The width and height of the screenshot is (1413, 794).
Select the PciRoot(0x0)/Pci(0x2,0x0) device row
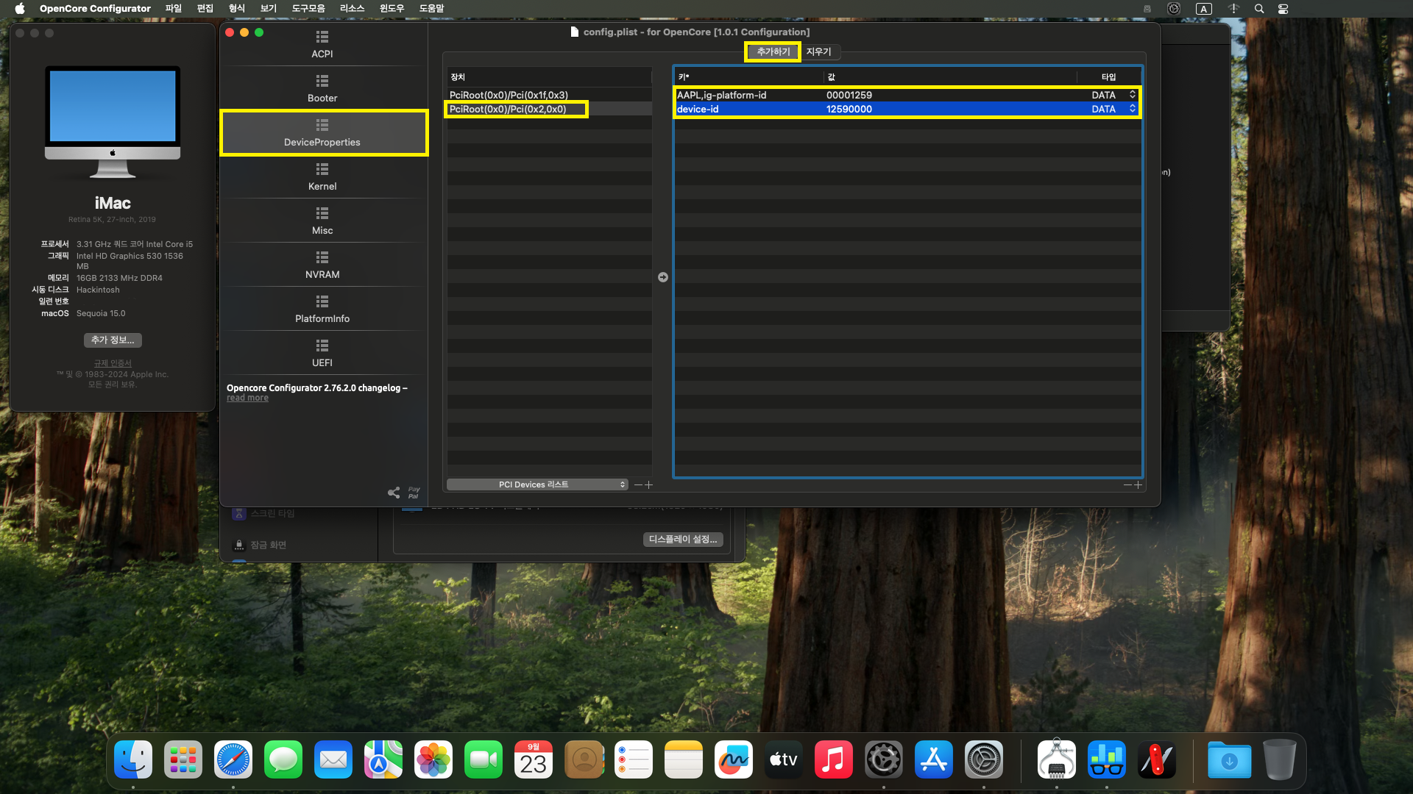548,109
